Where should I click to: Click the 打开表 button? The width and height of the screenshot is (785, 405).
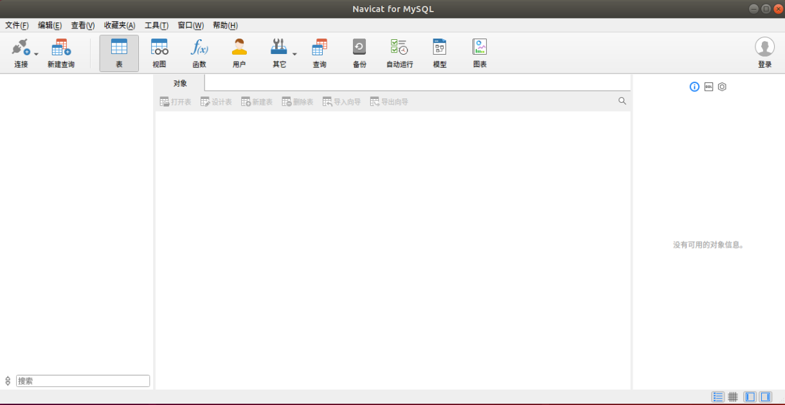(x=176, y=102)
